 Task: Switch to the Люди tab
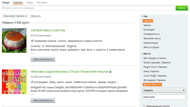point(6,3)
